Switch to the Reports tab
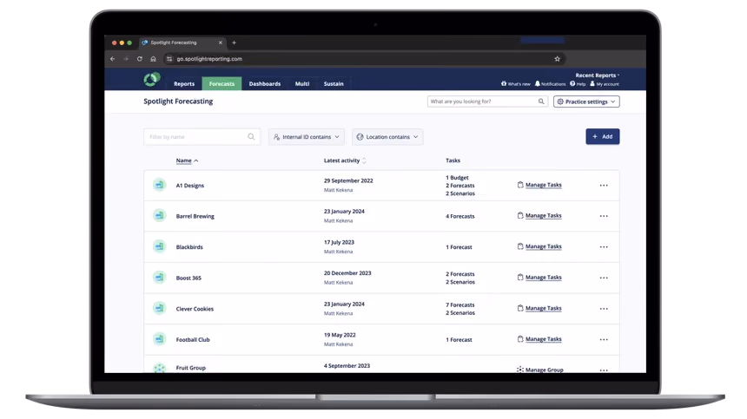 (184, 83)
